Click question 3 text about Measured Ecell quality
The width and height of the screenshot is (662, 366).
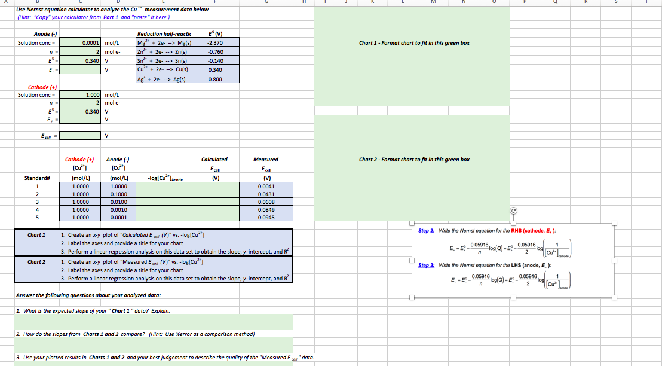pyautogui.click(x=165, y=358)
